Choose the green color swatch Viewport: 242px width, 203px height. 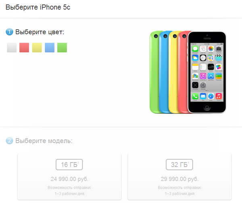click(62, 47)
